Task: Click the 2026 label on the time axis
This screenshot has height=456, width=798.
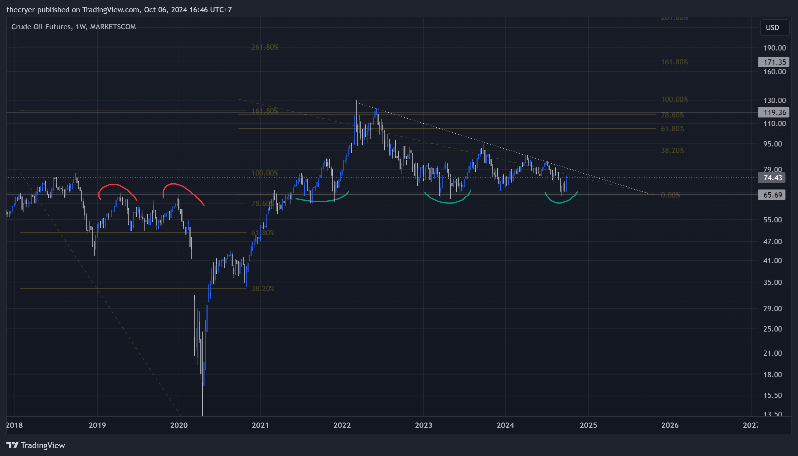Action: point(670,425)
